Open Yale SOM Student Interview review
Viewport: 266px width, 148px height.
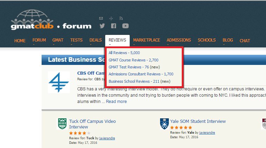click(x=198, y=121)
